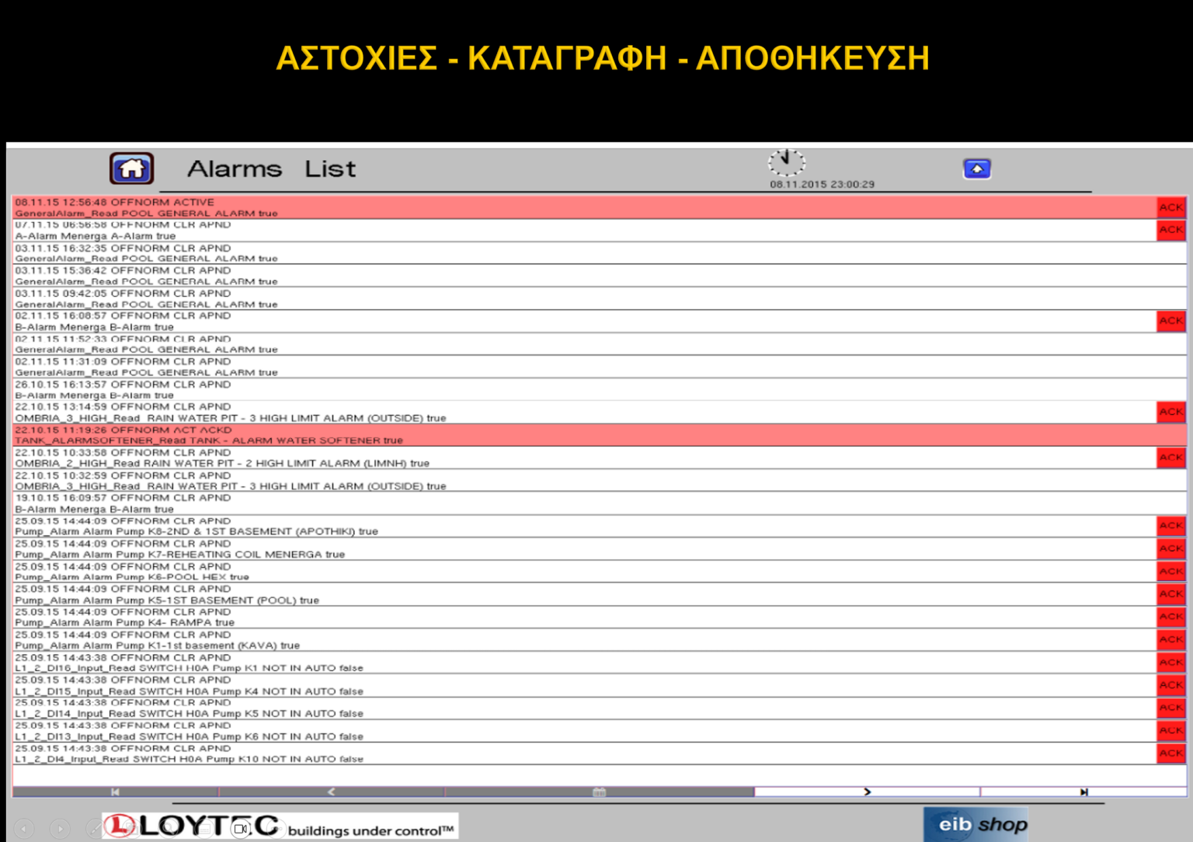Acknowledge Pump K4 RAMPA alarm
This screenshot has height=842, width=1193.
(1170, 617)
